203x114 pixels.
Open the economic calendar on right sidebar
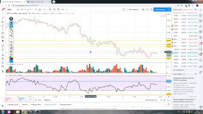point(200,32)
